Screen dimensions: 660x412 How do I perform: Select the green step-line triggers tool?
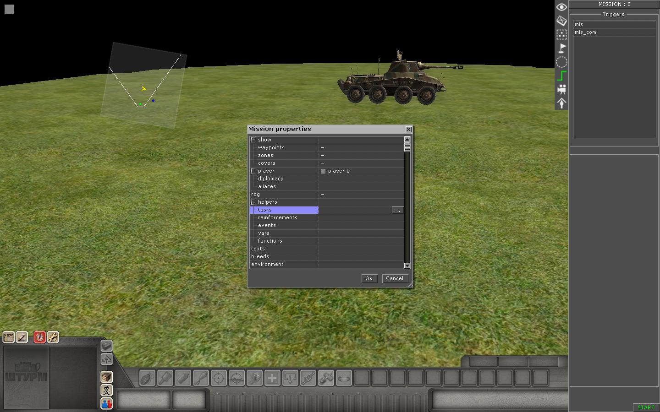click(561, 76)
